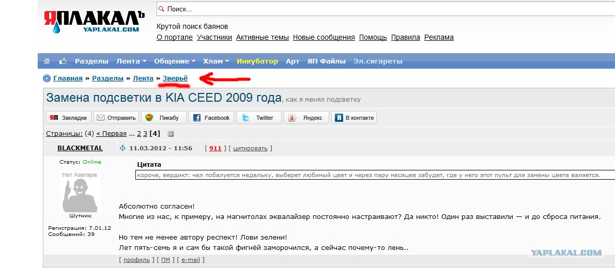Click the thumbs-up icon in navigation bar
Image resolution: width=615 pixels, height=268 pixels.
(63, 61)
